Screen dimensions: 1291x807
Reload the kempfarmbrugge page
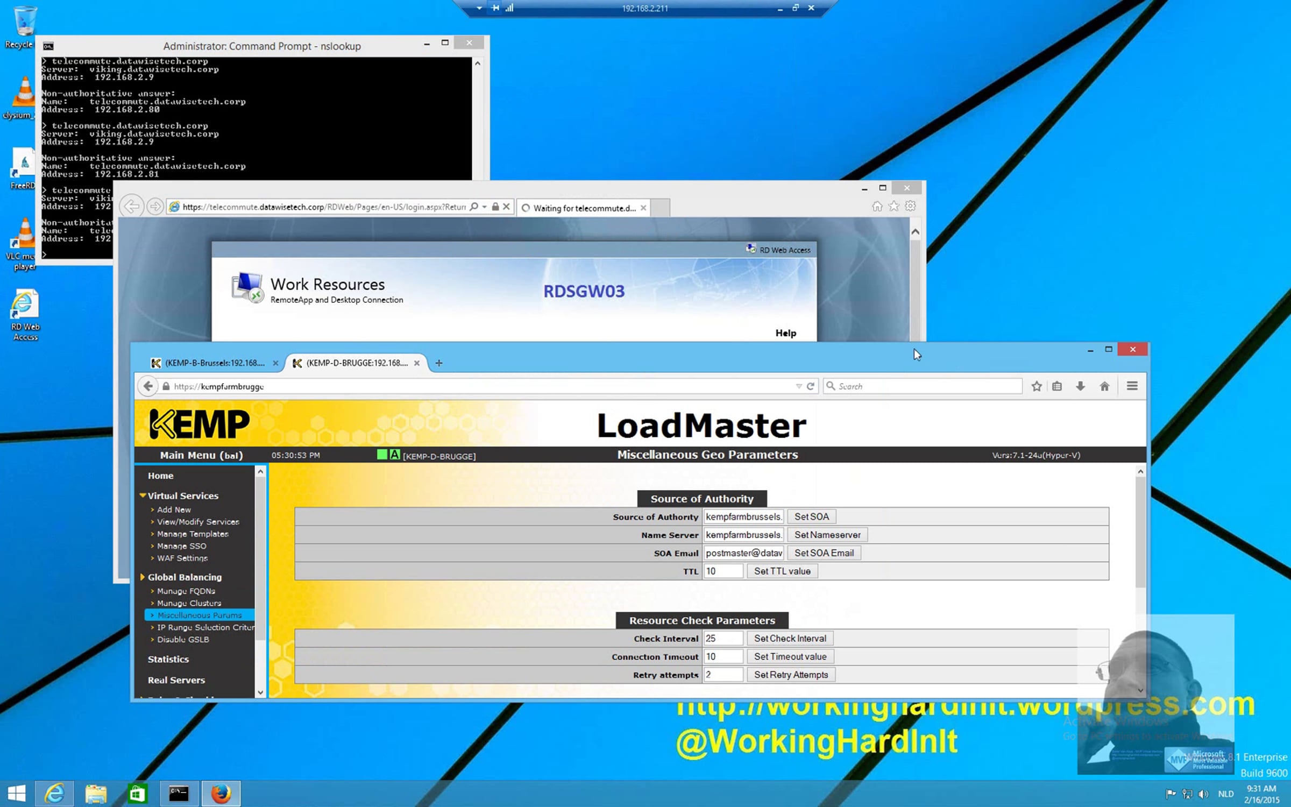coord(811,386)
